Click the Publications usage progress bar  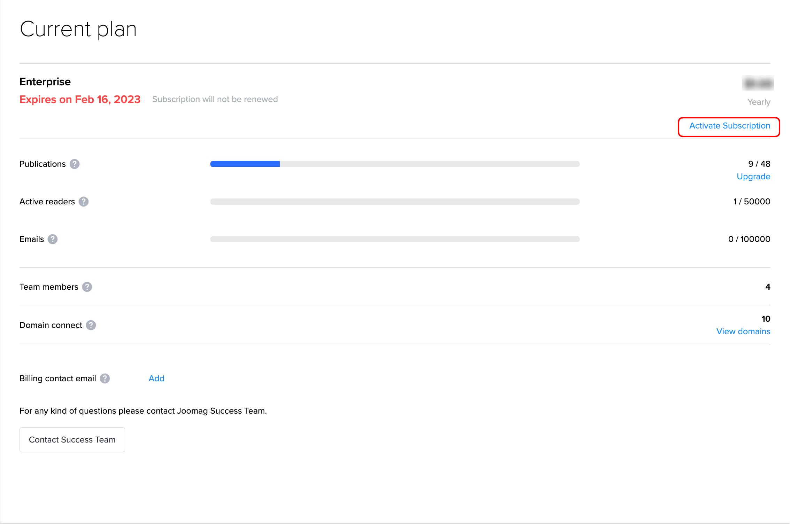(x=395, y=164)
